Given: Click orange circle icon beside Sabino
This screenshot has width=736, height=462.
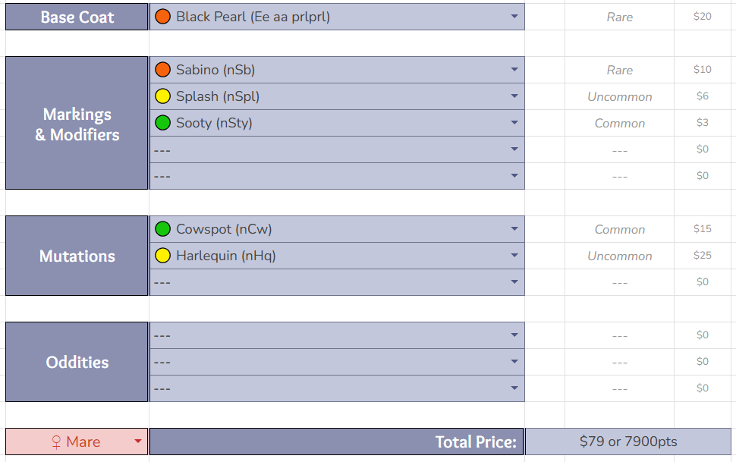Looking at the screenshot, I should 162,70.
